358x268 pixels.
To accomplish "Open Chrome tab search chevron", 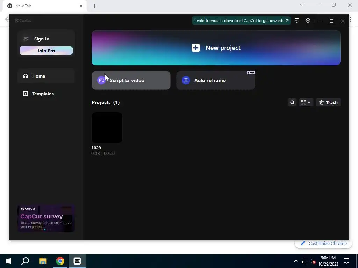I will (x=302, y=5).
